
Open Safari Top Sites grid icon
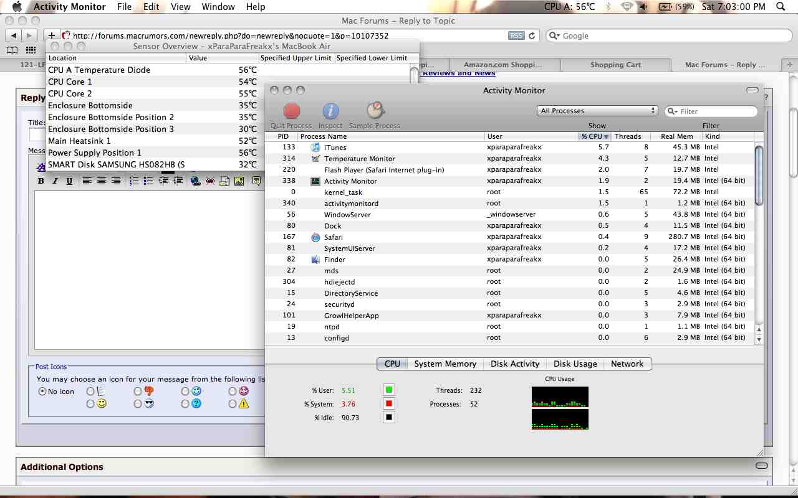[x=31, y=50]
